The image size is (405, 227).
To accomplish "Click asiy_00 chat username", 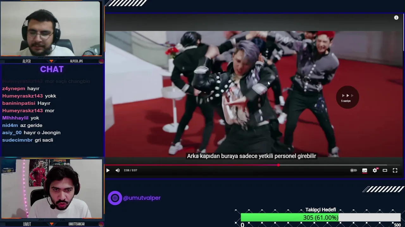I will 12,133.
